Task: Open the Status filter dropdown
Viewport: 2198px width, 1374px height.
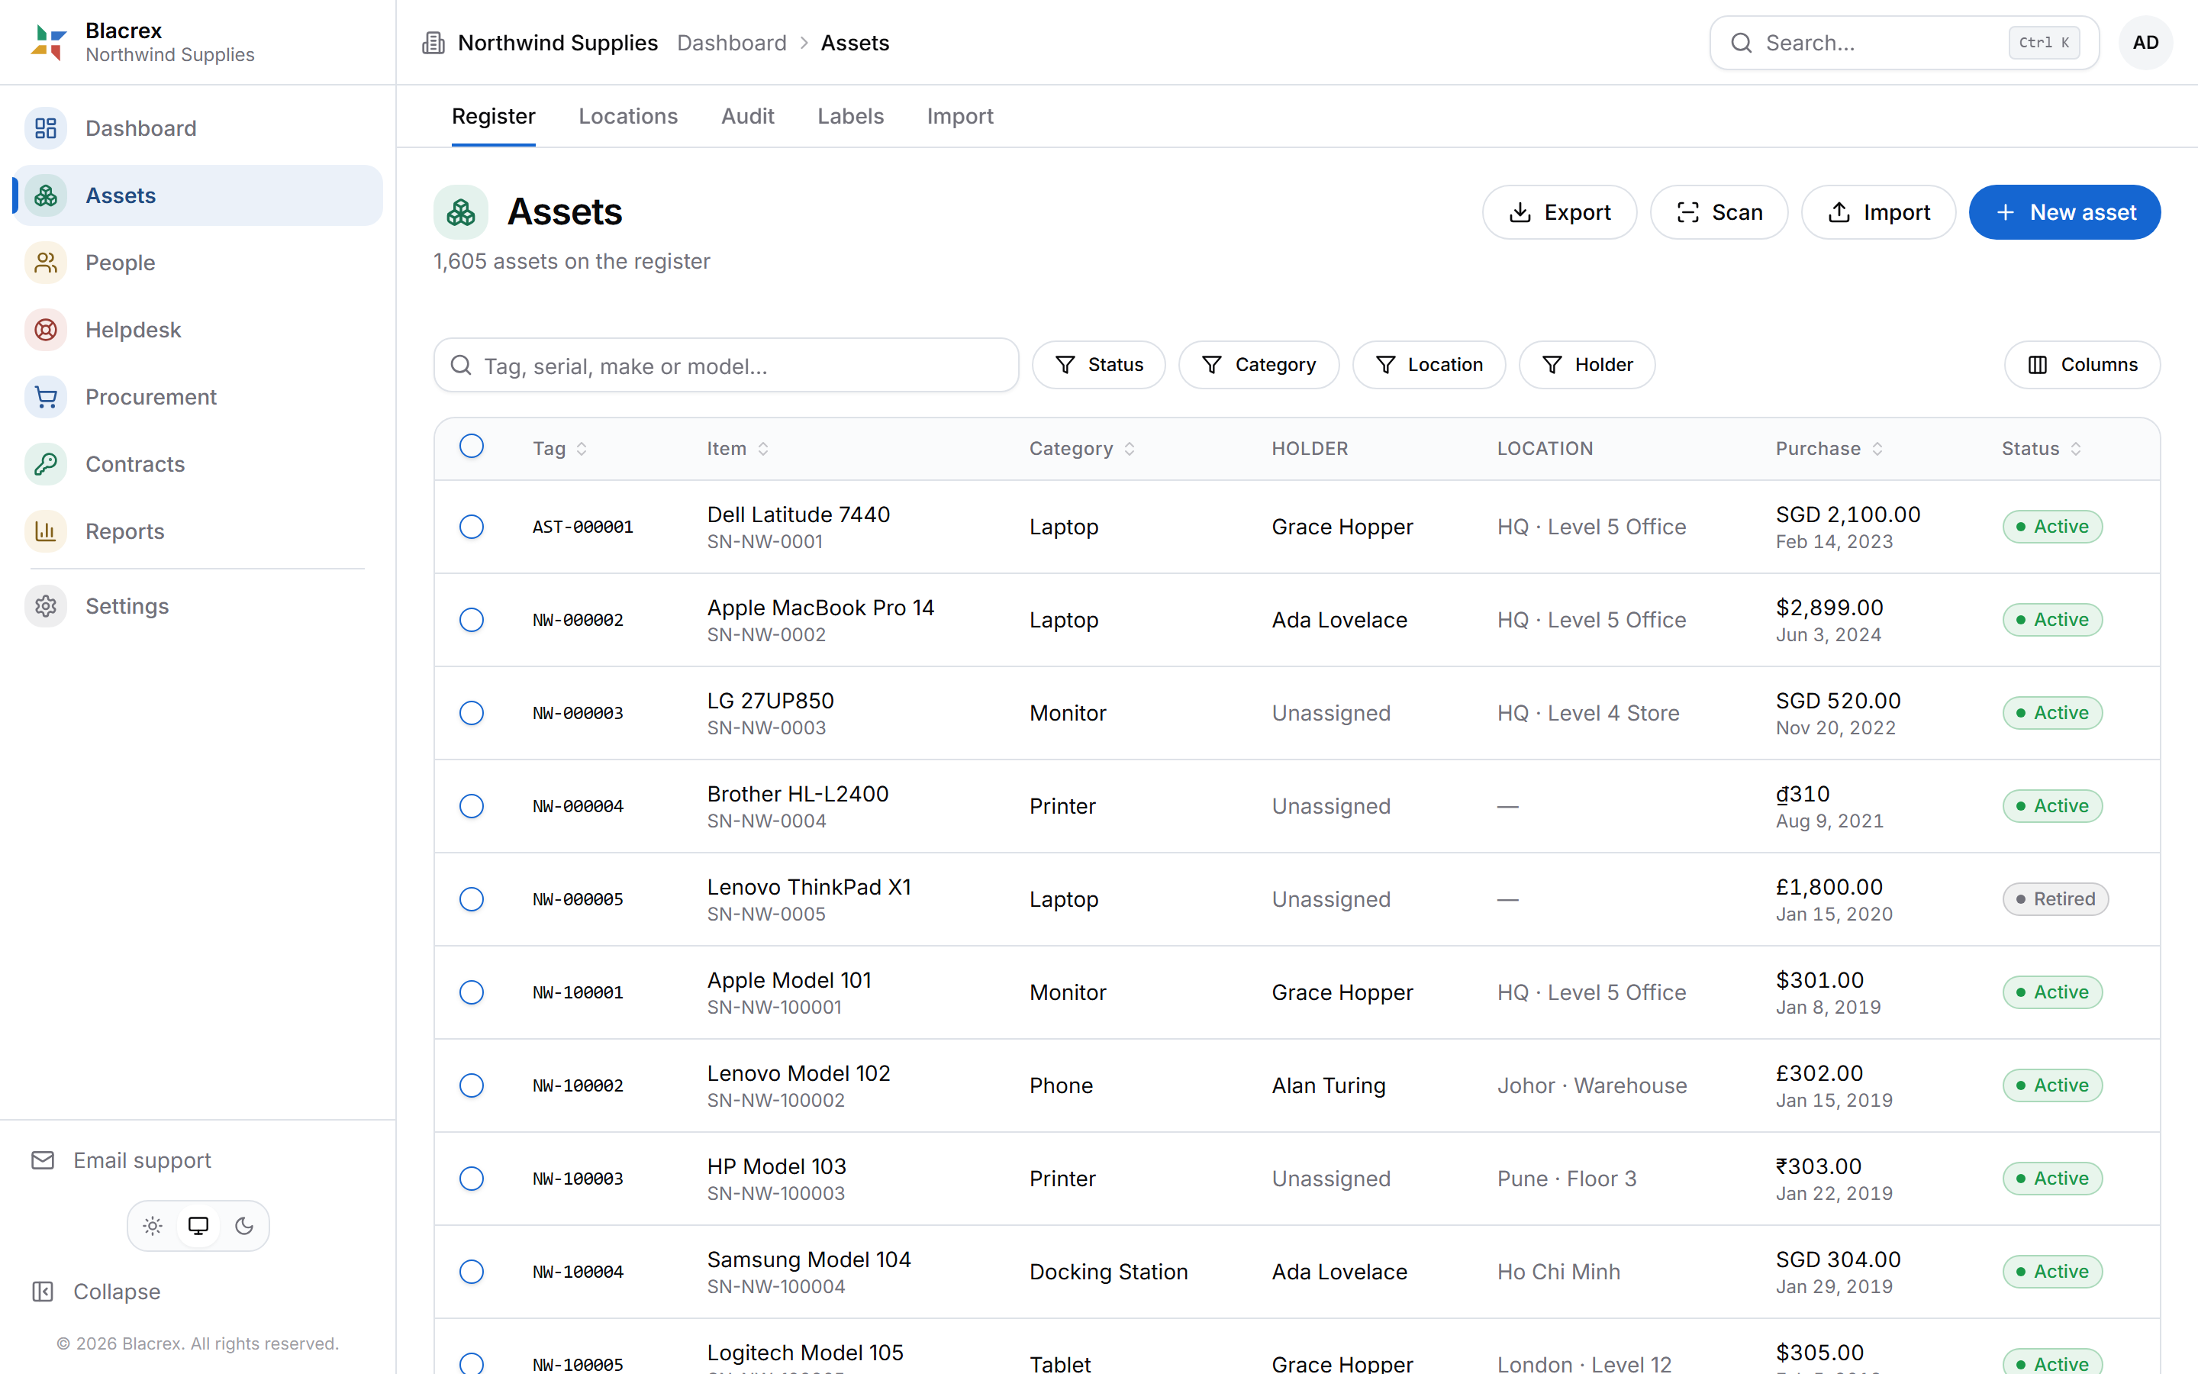Action: tap(1099, 366)
